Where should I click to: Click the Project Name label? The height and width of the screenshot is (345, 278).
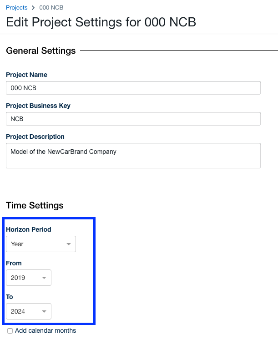[26, 75]
